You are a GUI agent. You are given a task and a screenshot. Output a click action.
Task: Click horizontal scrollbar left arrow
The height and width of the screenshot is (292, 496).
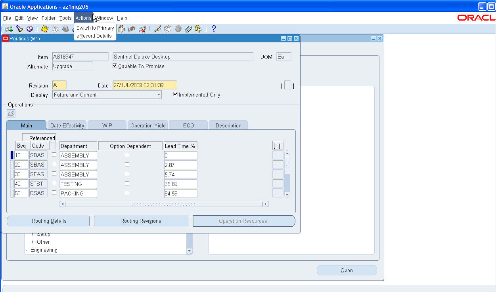pyautogui.click(x=62, y=204)
